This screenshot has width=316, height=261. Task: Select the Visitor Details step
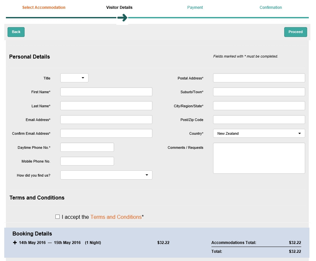pyautogui.click(x=119, y=8)
